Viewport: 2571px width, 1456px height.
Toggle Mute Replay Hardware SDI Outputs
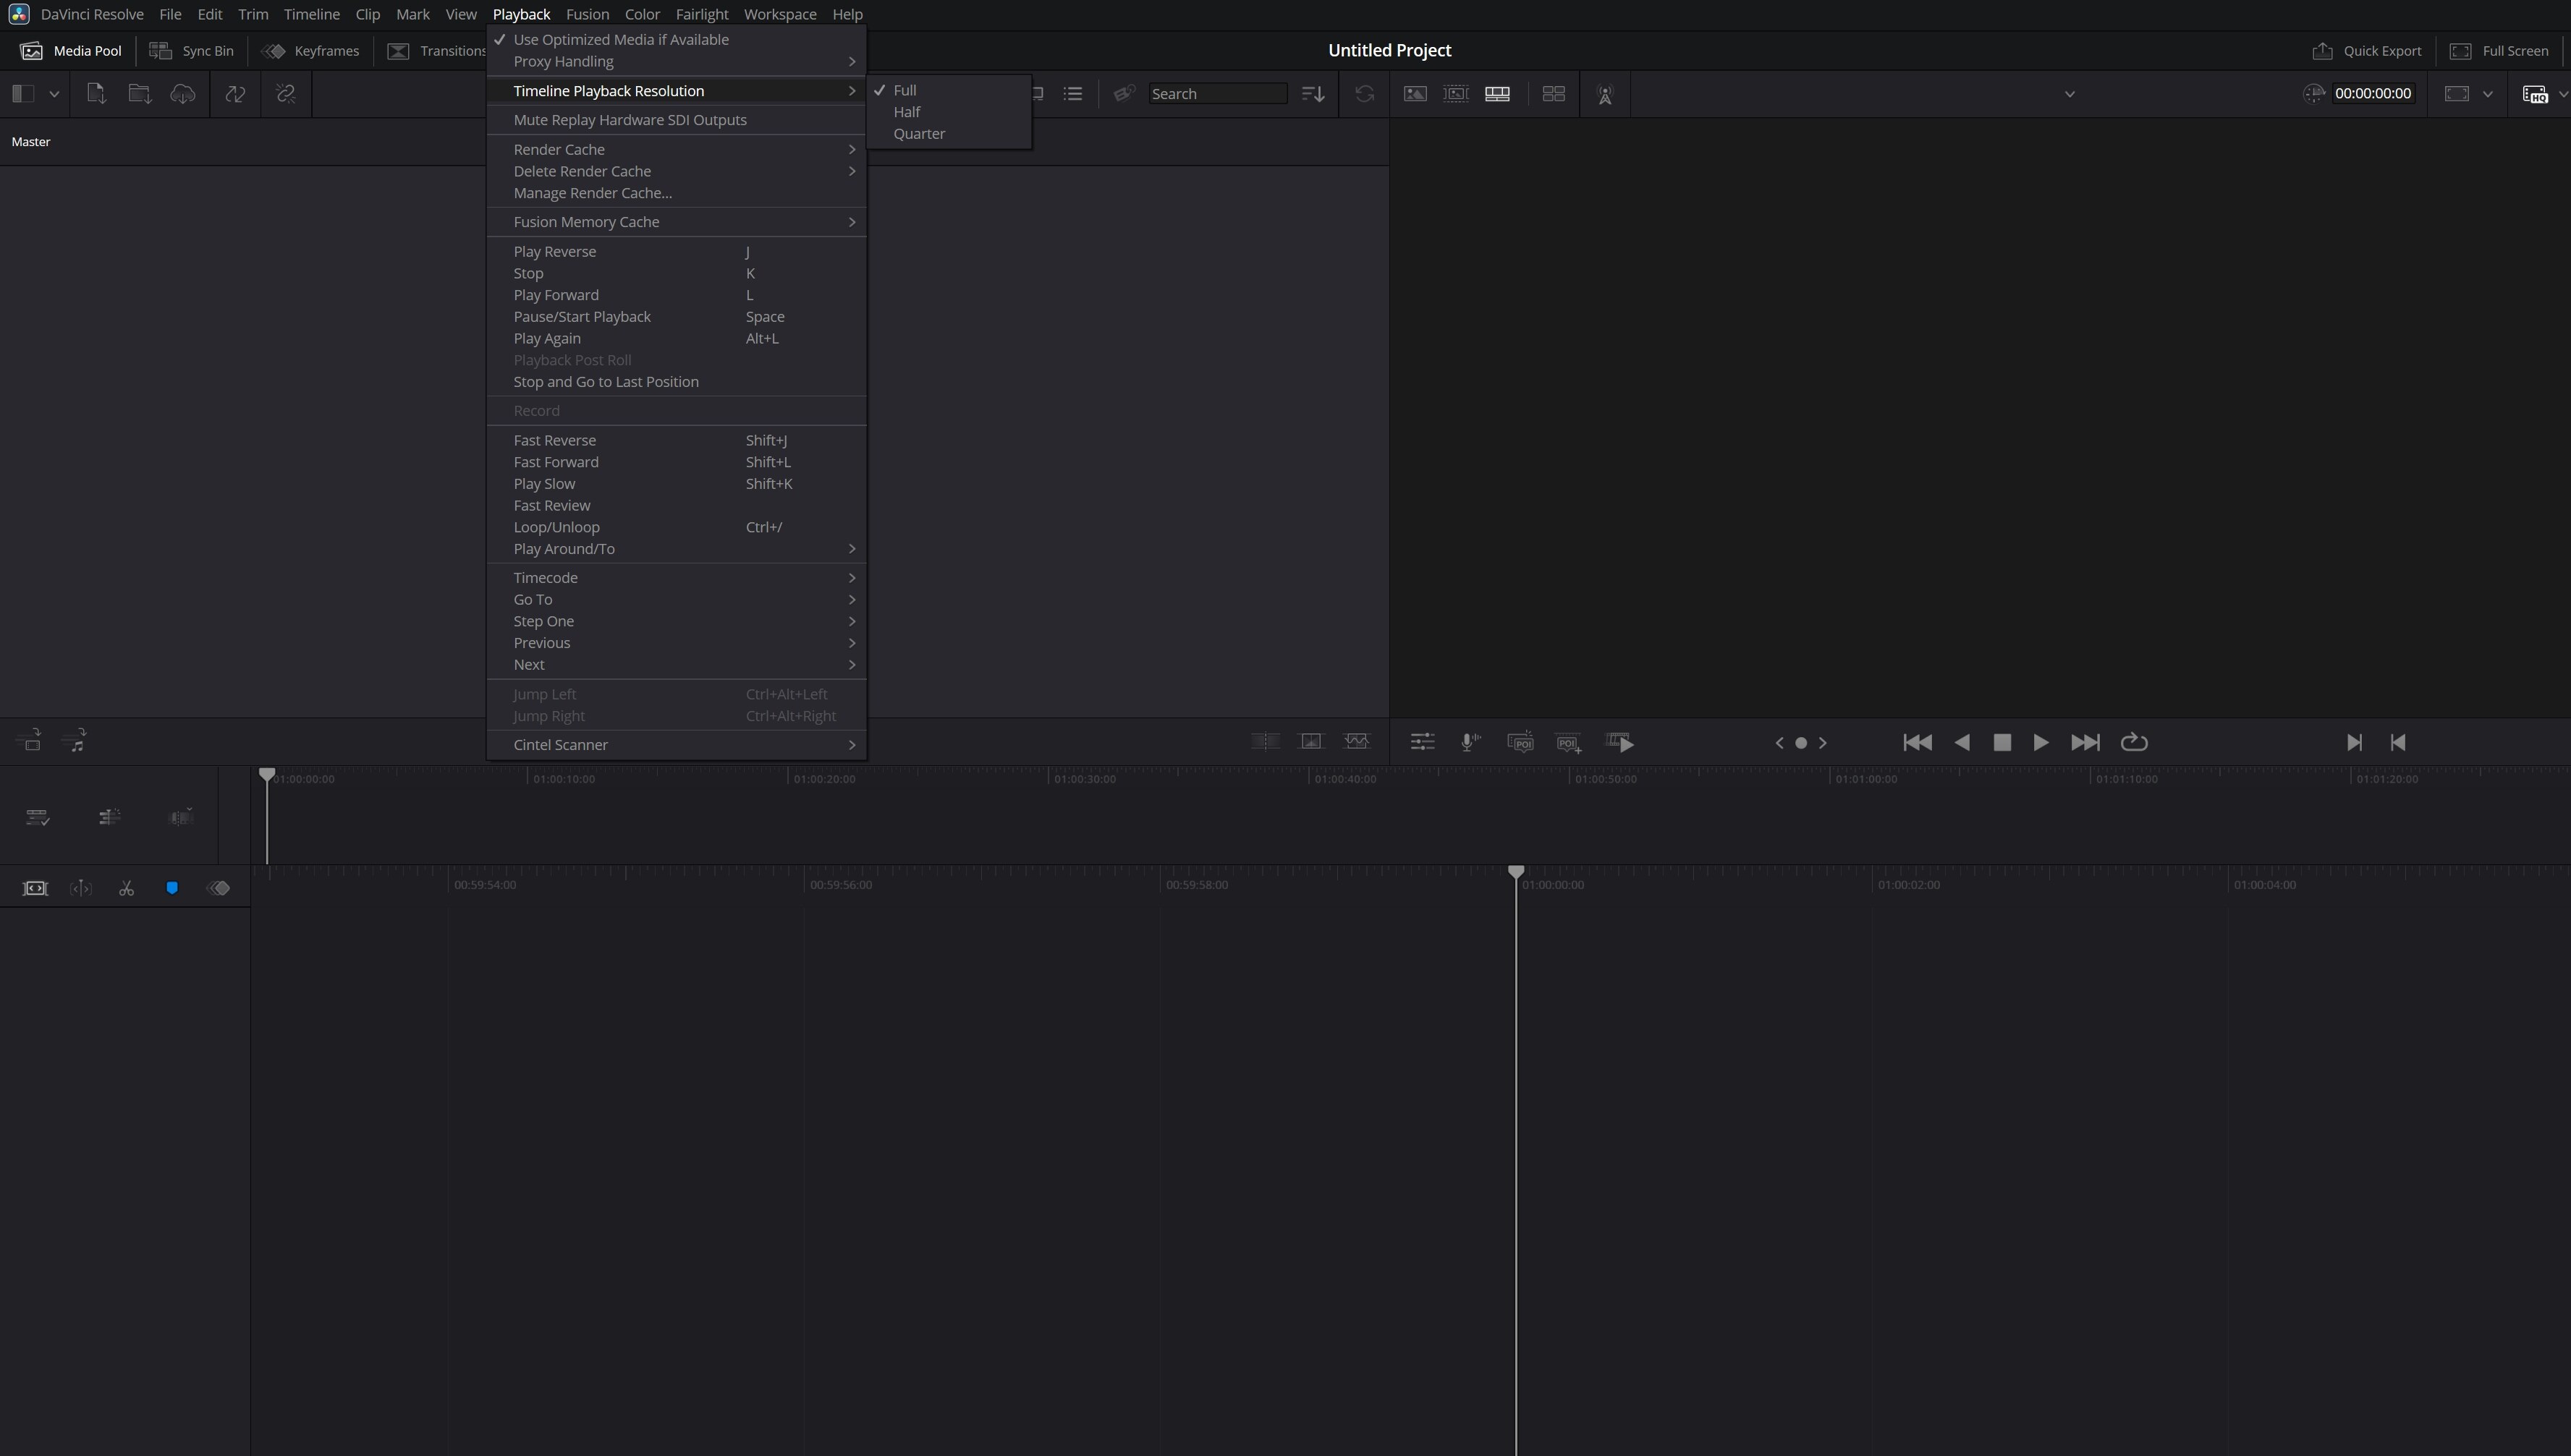point(677,120)
